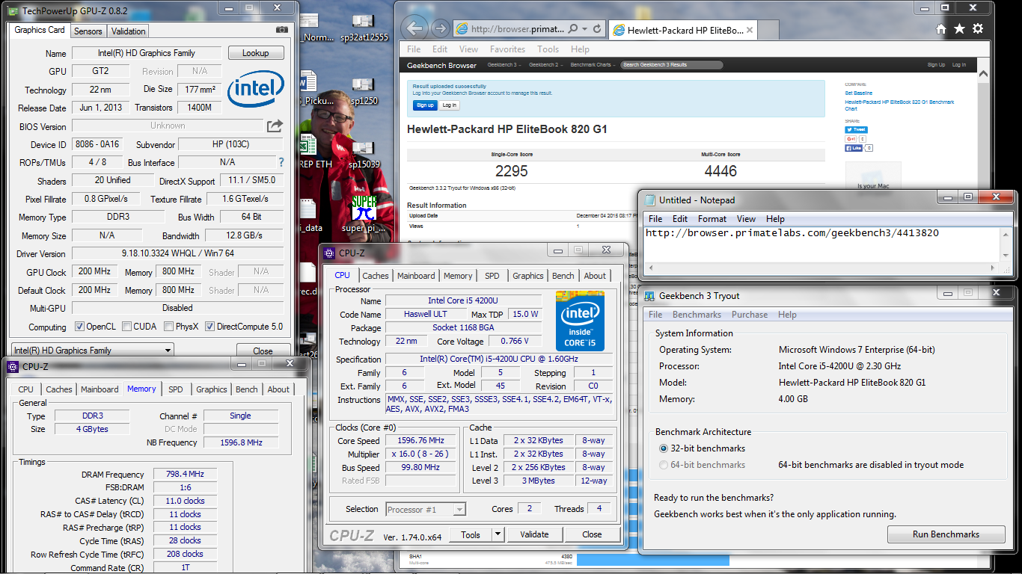Click the G+1 share button
1022x574 pixels.
click(851, 139)
